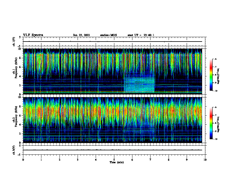Click the ch.1 "log(PSD)(V²/Hz)" color bar label
The width and height of the screenshot is (231, 179).
pos(218,76)
